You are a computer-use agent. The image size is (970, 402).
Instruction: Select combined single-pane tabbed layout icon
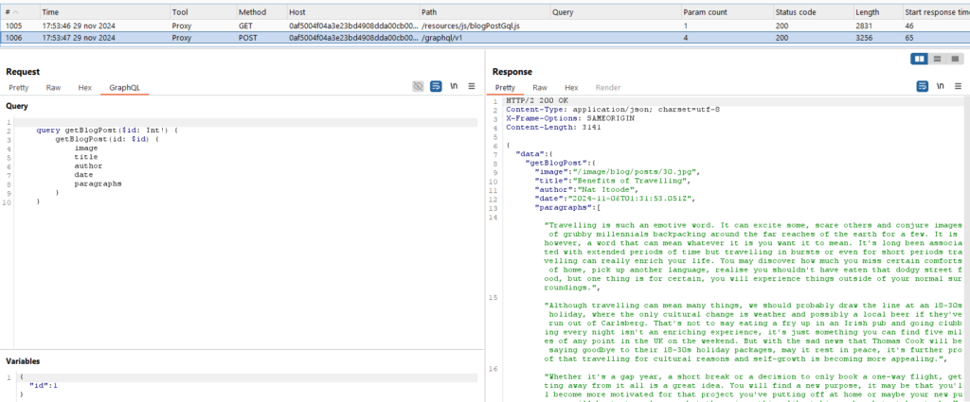[x=955, y=59]
